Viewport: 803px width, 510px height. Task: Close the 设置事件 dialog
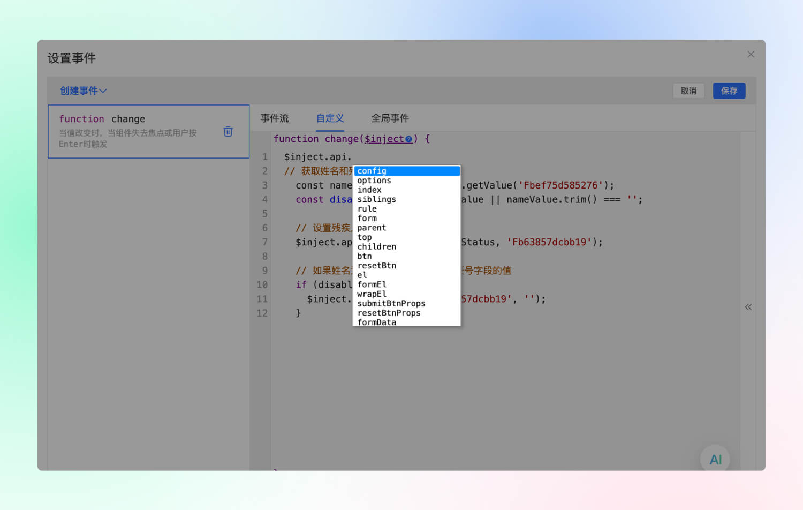[751, 54]
